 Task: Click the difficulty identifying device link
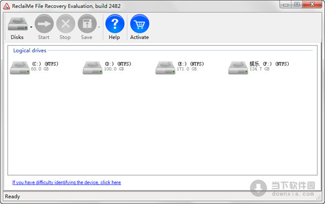tap(67, 182)
